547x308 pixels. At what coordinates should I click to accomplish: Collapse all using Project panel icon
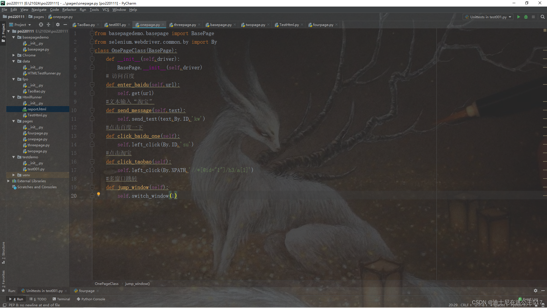coord(48,25)
